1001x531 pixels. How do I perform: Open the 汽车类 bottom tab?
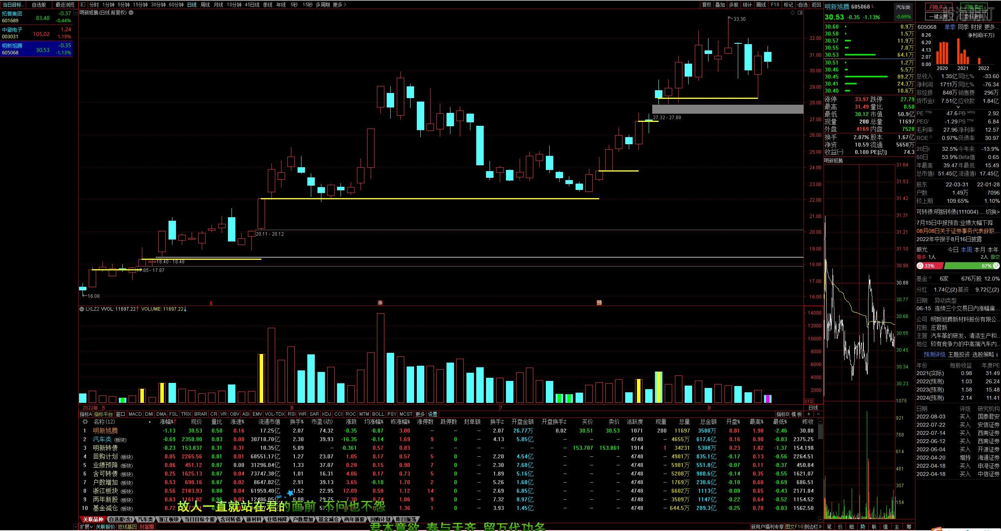[145, 519]
